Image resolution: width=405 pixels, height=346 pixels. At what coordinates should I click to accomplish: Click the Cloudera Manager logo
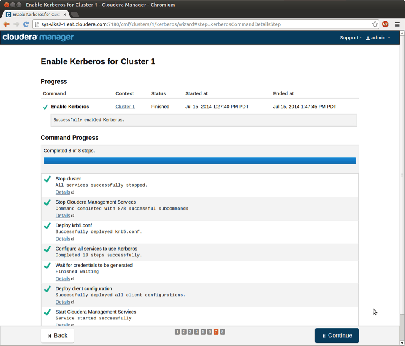(38, 37)
